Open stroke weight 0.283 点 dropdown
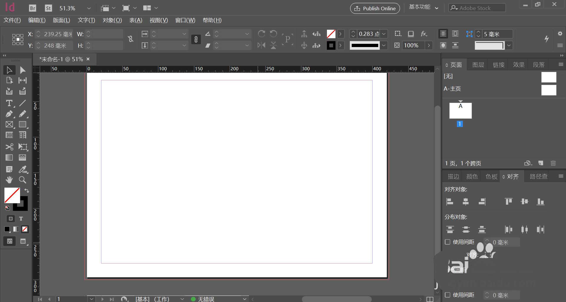The height and width of the screenshot is (302, 566). tap(384, 34)
